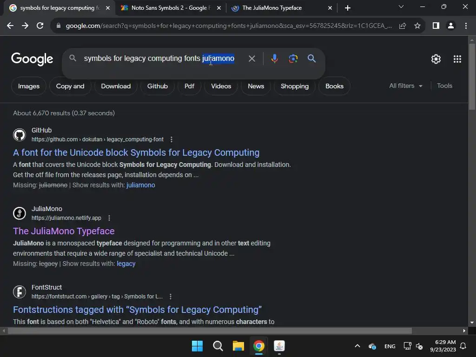Go forward in browser history
476x357 pixels.
(x=25, y=26)
